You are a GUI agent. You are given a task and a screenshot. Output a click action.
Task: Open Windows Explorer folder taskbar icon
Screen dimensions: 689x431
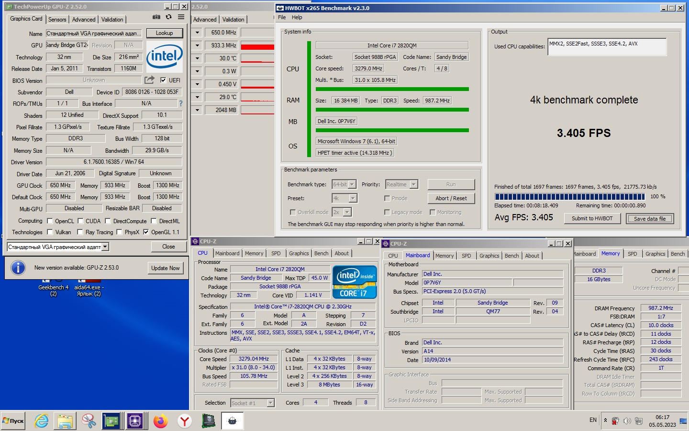pyautogui.click(x=65, y=421)
